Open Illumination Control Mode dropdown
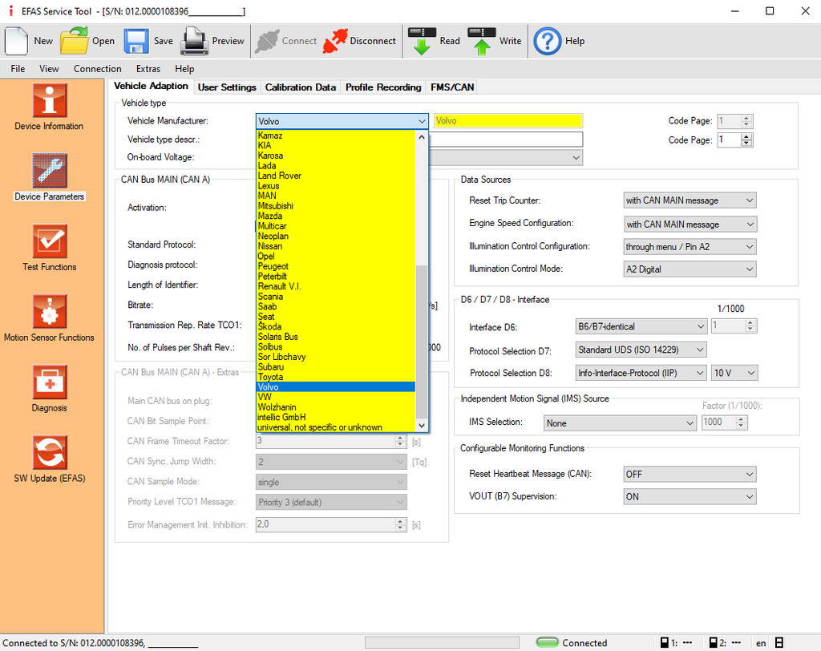This screenshot has width=821, height=651. tap(690, 269)
